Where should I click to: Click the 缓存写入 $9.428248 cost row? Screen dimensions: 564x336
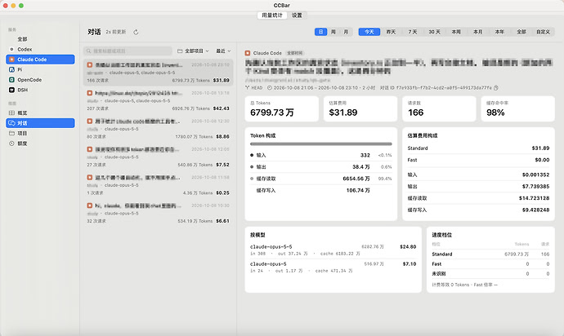pos(478,210)
